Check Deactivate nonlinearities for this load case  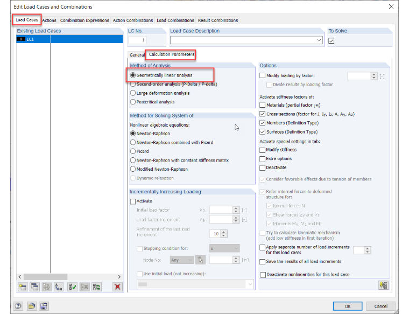click(x=263, y=275)
